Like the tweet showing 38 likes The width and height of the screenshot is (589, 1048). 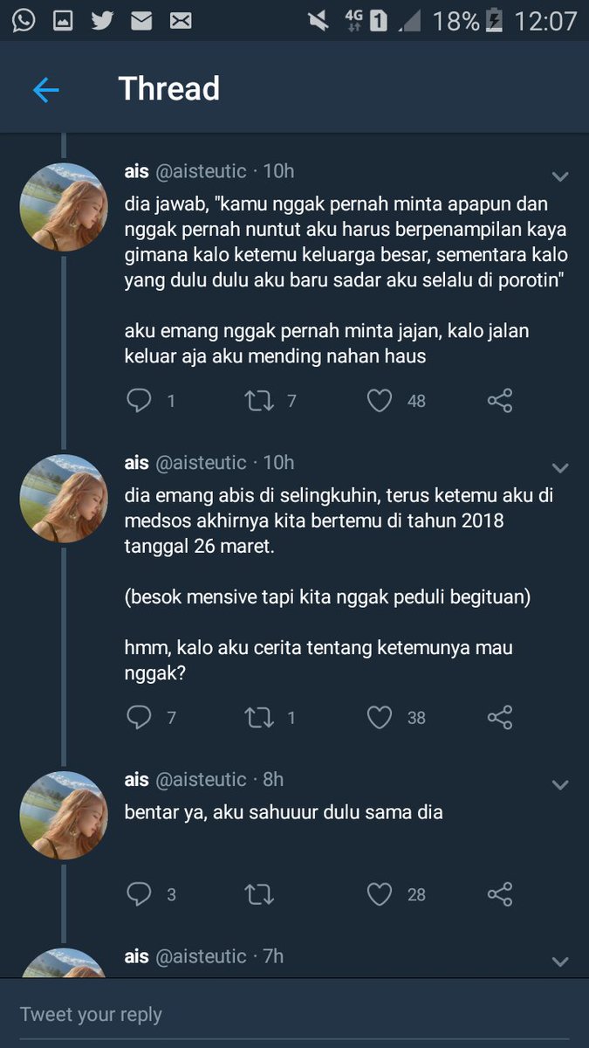(x=379, y=718)
